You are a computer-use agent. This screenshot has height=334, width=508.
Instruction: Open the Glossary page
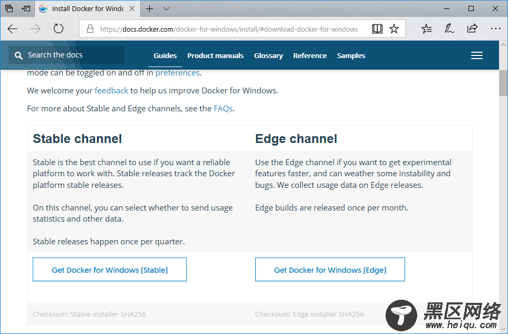[x=269, y=56]
